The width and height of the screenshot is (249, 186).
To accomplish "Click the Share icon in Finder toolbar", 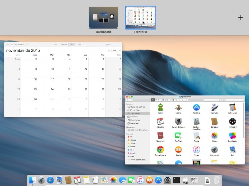I will 179,100.
